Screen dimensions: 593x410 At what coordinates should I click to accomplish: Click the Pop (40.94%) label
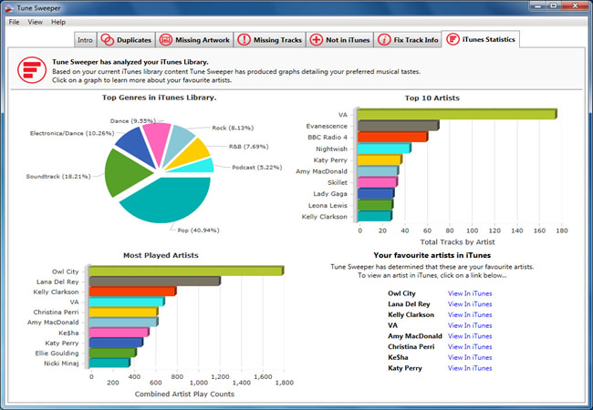198,231
